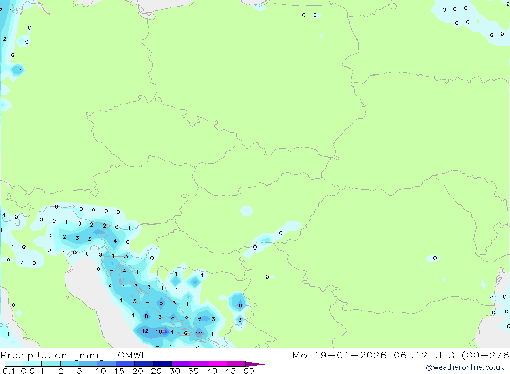The height and width of the screenshot is (374, 510).
Task: Select the '06..12 UTC' time range text
Action: (x=424, y=355)
